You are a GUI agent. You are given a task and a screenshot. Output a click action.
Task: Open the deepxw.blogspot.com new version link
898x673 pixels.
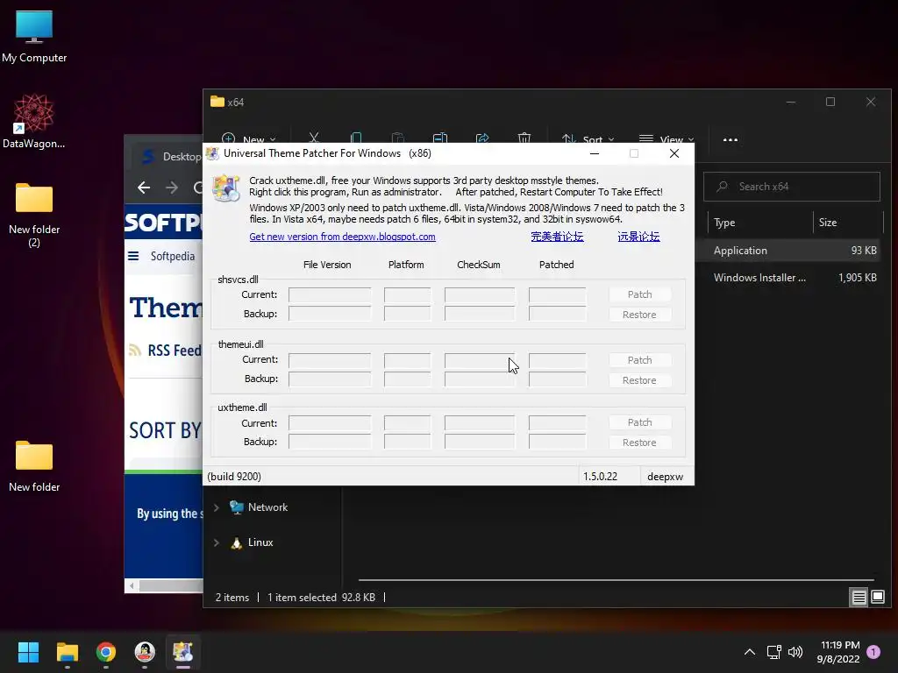343,237
